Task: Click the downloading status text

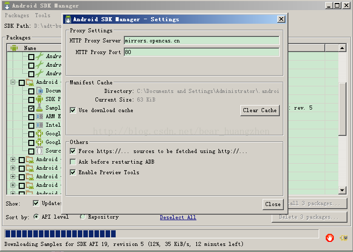Action: coord(124,244)
